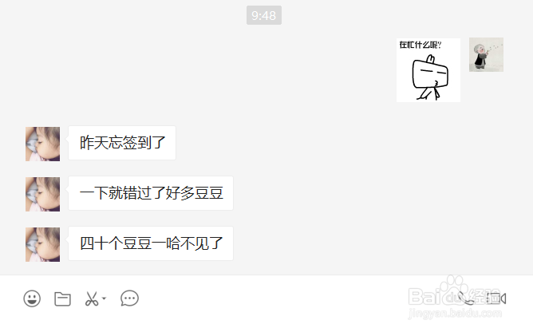
Task: Start a voice call with phone icon
Action: tap(465, 298)
